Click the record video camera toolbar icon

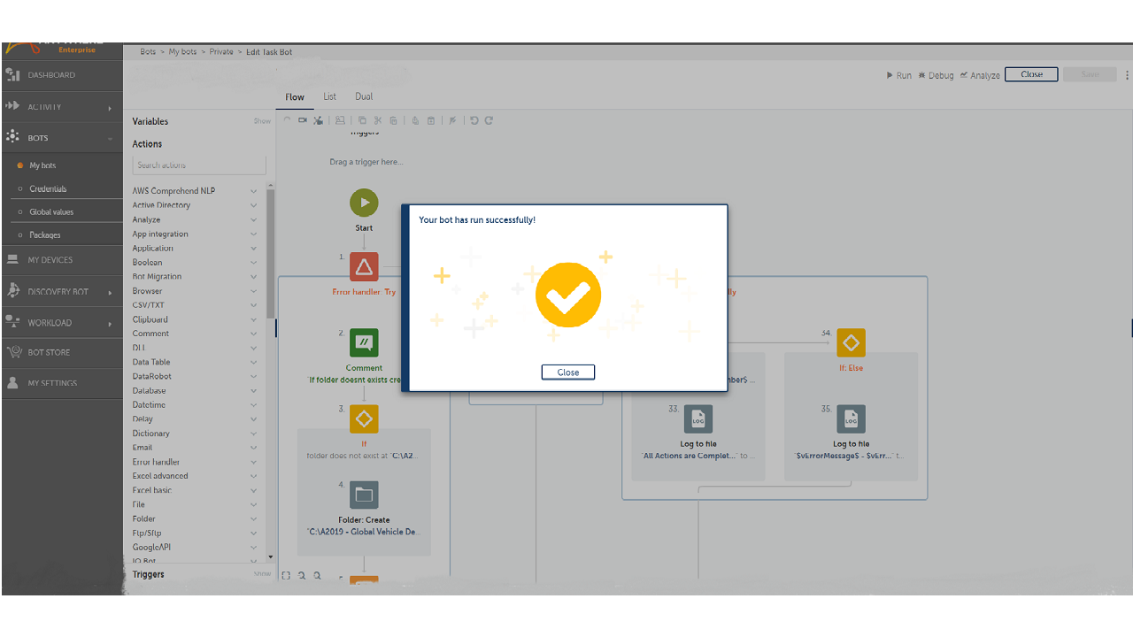click(303, 120)
